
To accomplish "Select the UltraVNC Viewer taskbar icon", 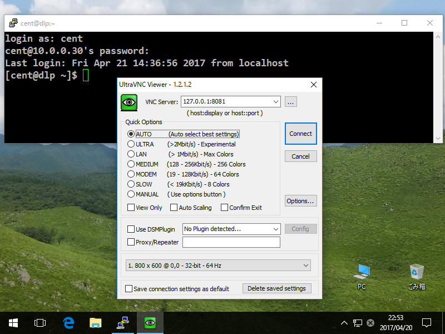I will [x=150, y=323].
